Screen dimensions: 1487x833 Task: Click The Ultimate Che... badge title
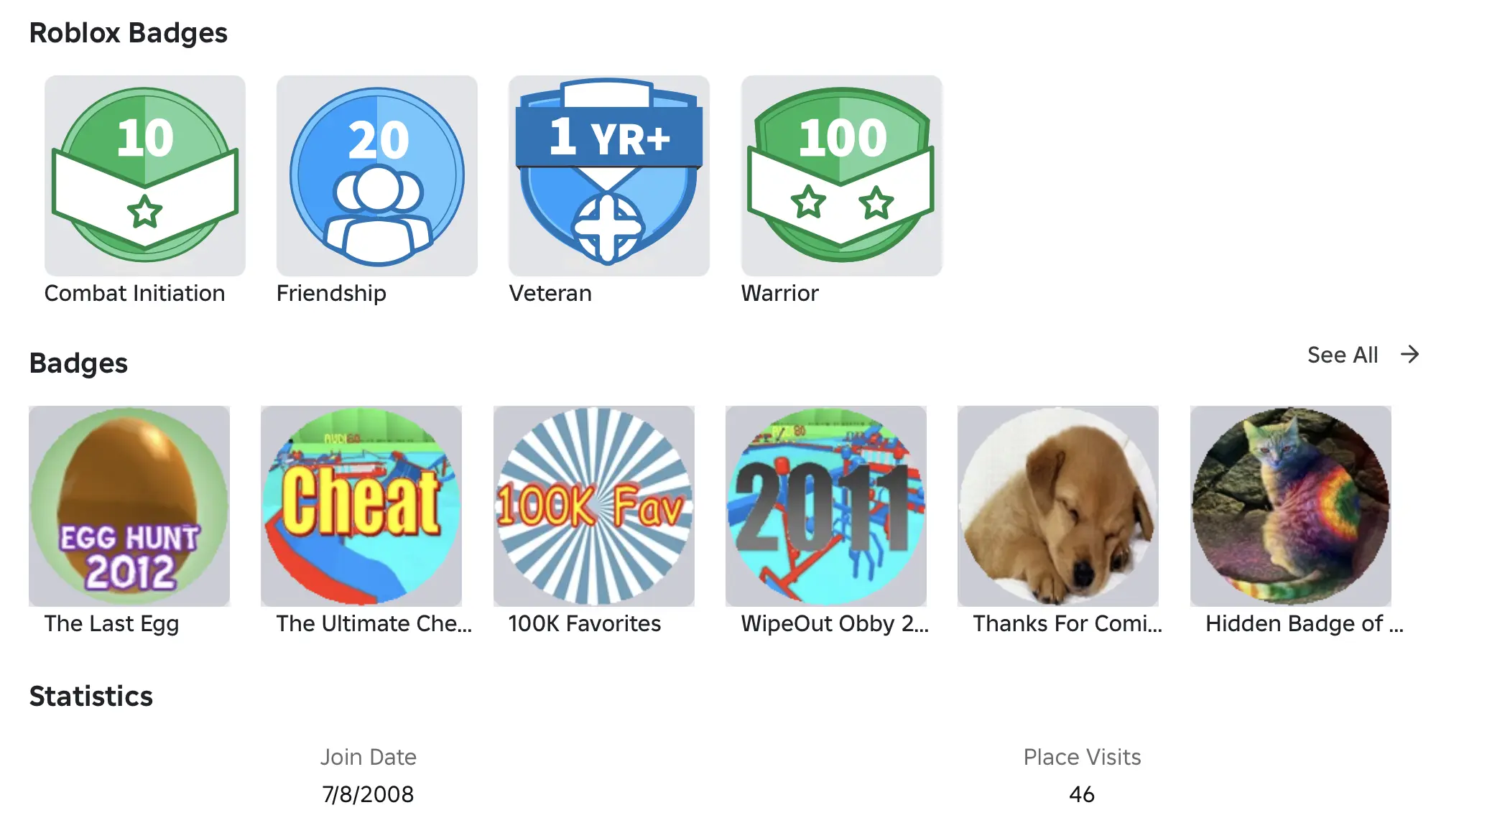click(374, 623)
